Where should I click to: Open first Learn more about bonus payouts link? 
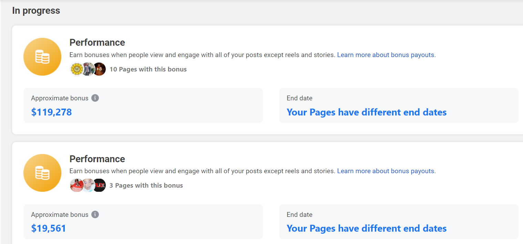click(x=386, y=55)
